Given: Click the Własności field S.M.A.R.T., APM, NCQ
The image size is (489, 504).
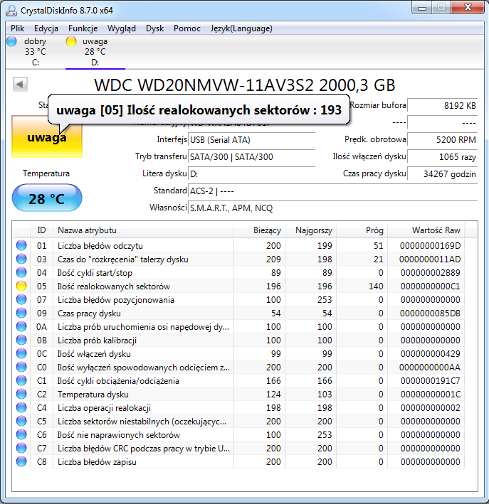Looking at the screenshot, I should tap(333, 208).
